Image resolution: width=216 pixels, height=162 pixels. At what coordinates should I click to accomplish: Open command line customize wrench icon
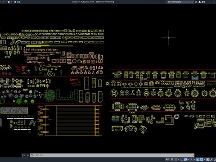pyautogui.click(x=27, y=155)
